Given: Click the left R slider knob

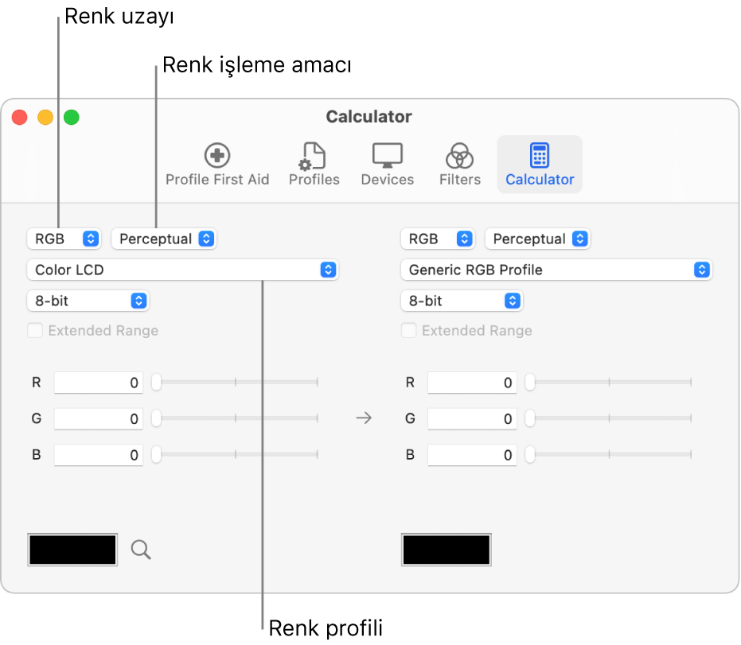Looking at the screenshot, I should pyautogui.click(x=157, y=382).
